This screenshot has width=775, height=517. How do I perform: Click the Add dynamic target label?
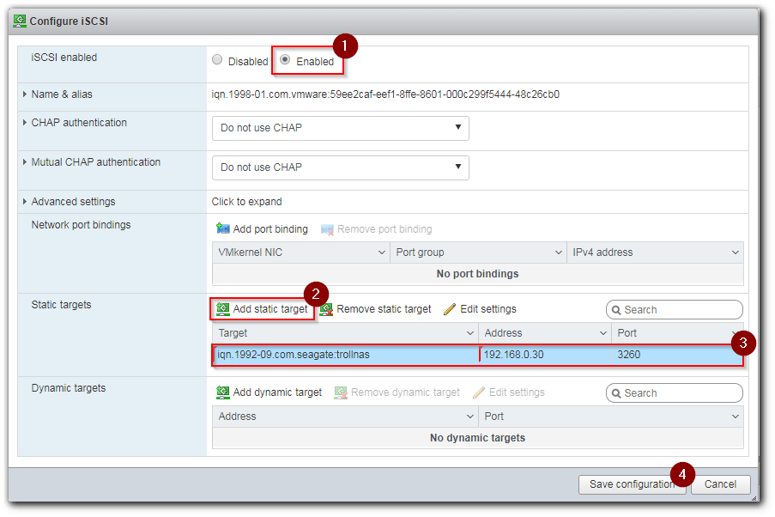(277, 392)
